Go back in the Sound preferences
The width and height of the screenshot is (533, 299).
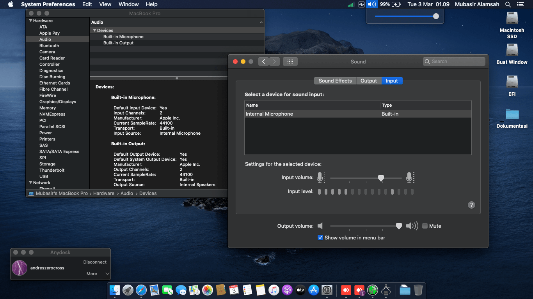tap(264, 62)
